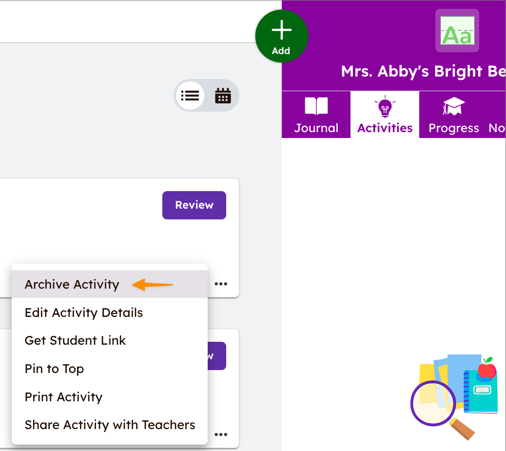Click the Activities lightbulb icon
This screenshot has width=506, height=451.
point(385,106)
